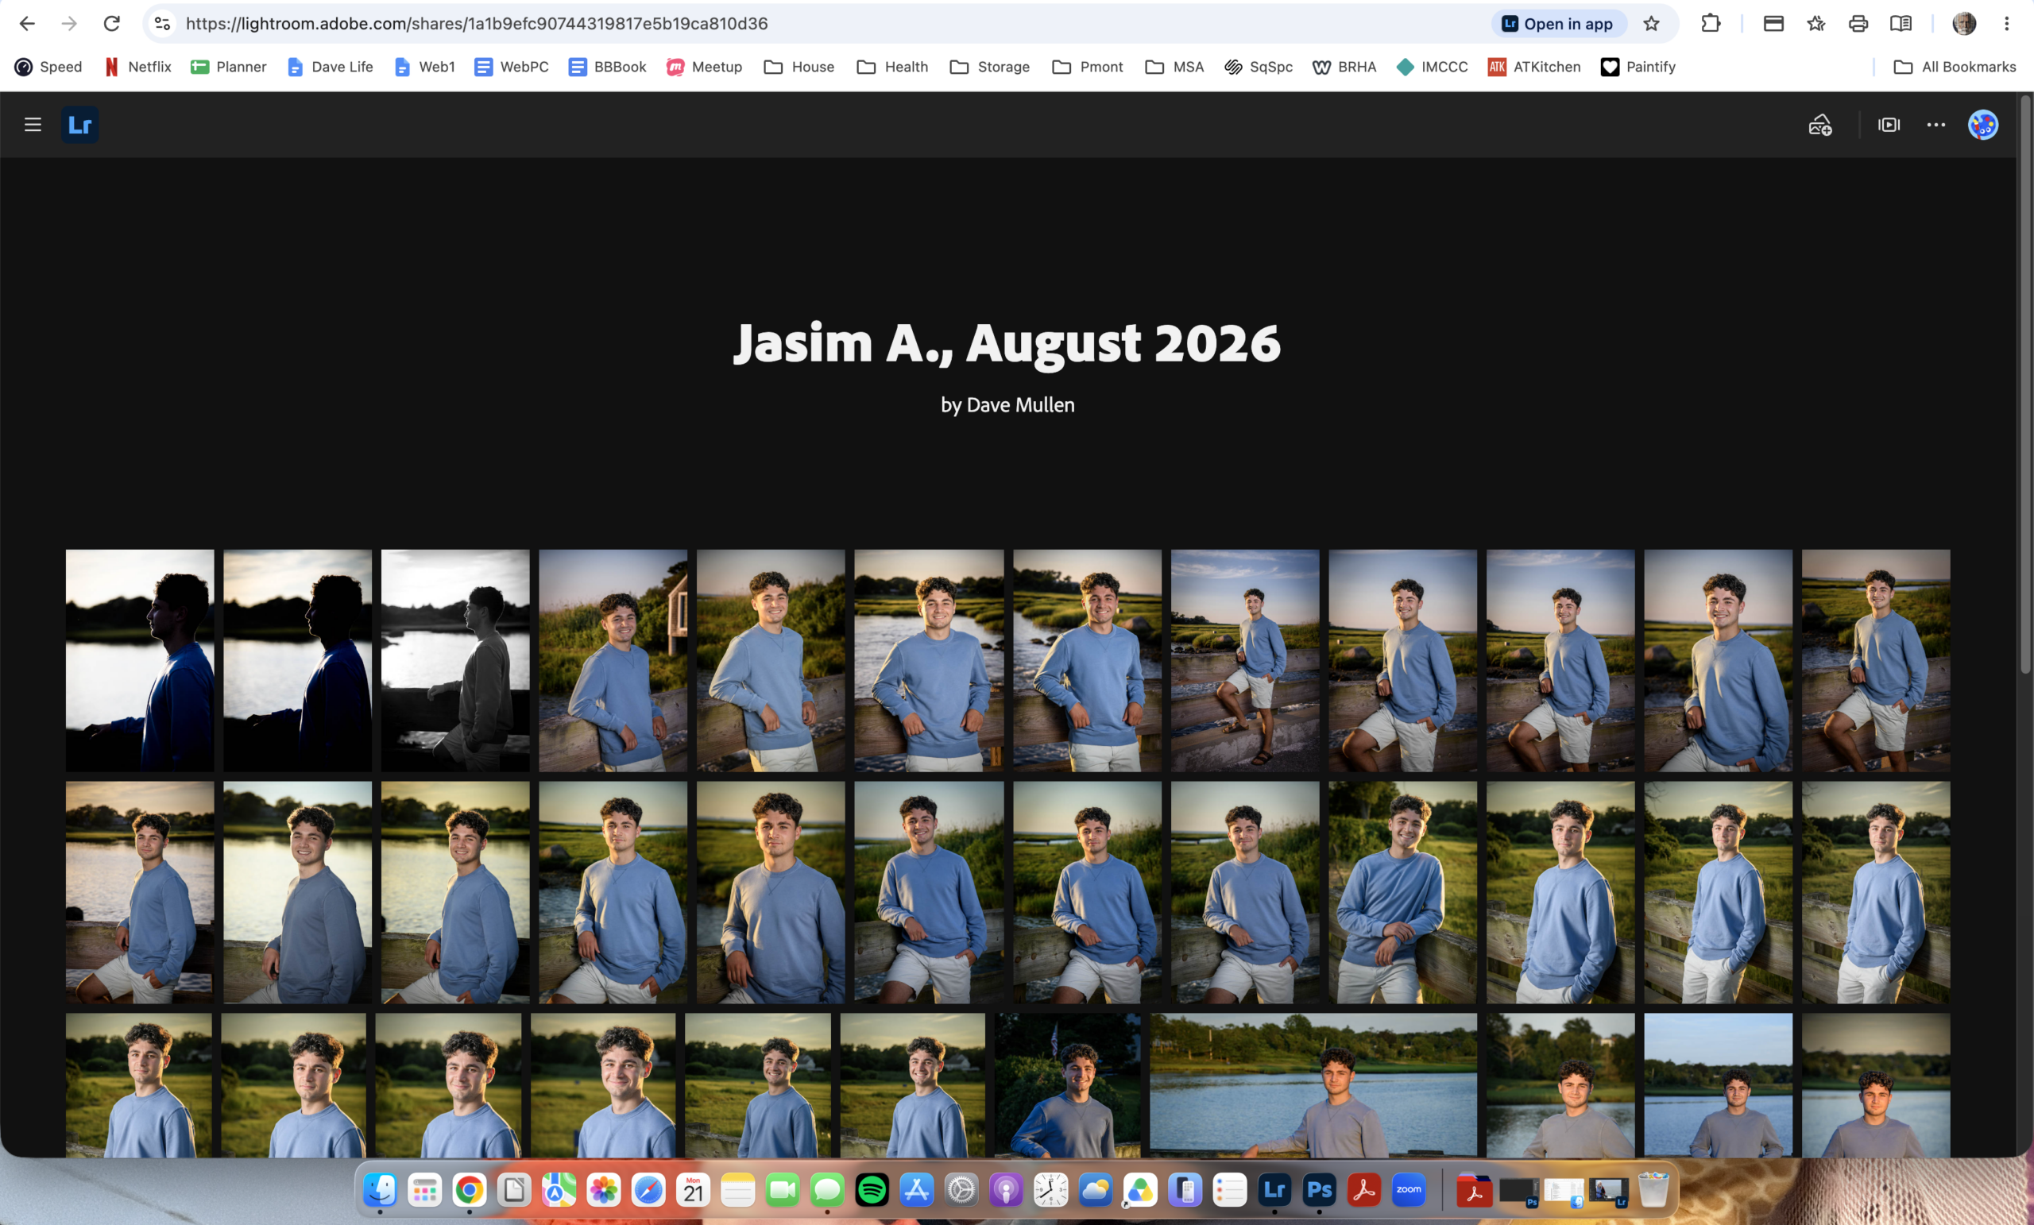
Task: Open BRHA bookmark
Action: tap(1344, 67)
